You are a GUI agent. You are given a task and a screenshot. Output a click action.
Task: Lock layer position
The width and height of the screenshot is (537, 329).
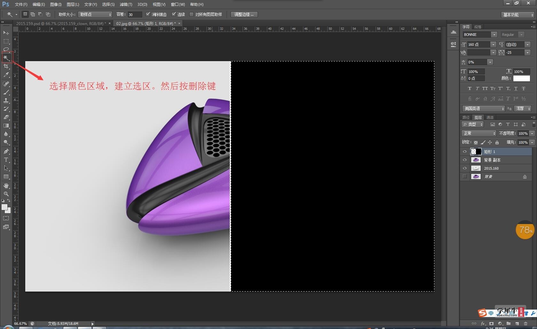pyautogui.click(x=490, y=142)
